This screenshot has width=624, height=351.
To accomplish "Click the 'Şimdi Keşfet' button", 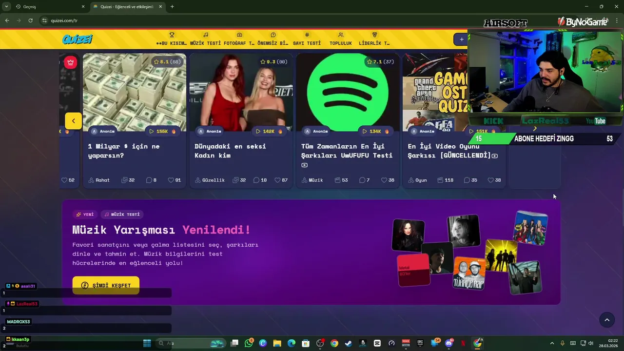I will pos(106,285).
